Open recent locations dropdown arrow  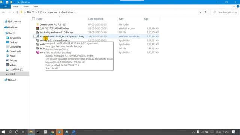pyautogui.click(x=13, y=12)
